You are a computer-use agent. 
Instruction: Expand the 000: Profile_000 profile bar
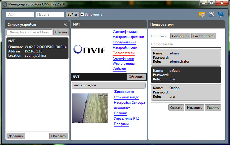(x=108, y=85)
